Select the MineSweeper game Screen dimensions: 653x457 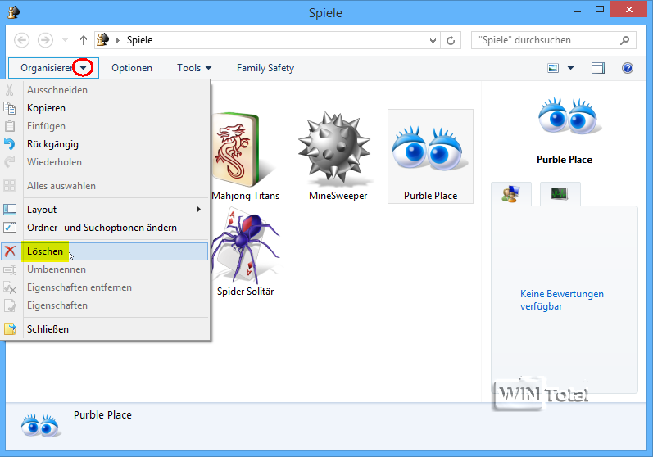tap(338, 156)
